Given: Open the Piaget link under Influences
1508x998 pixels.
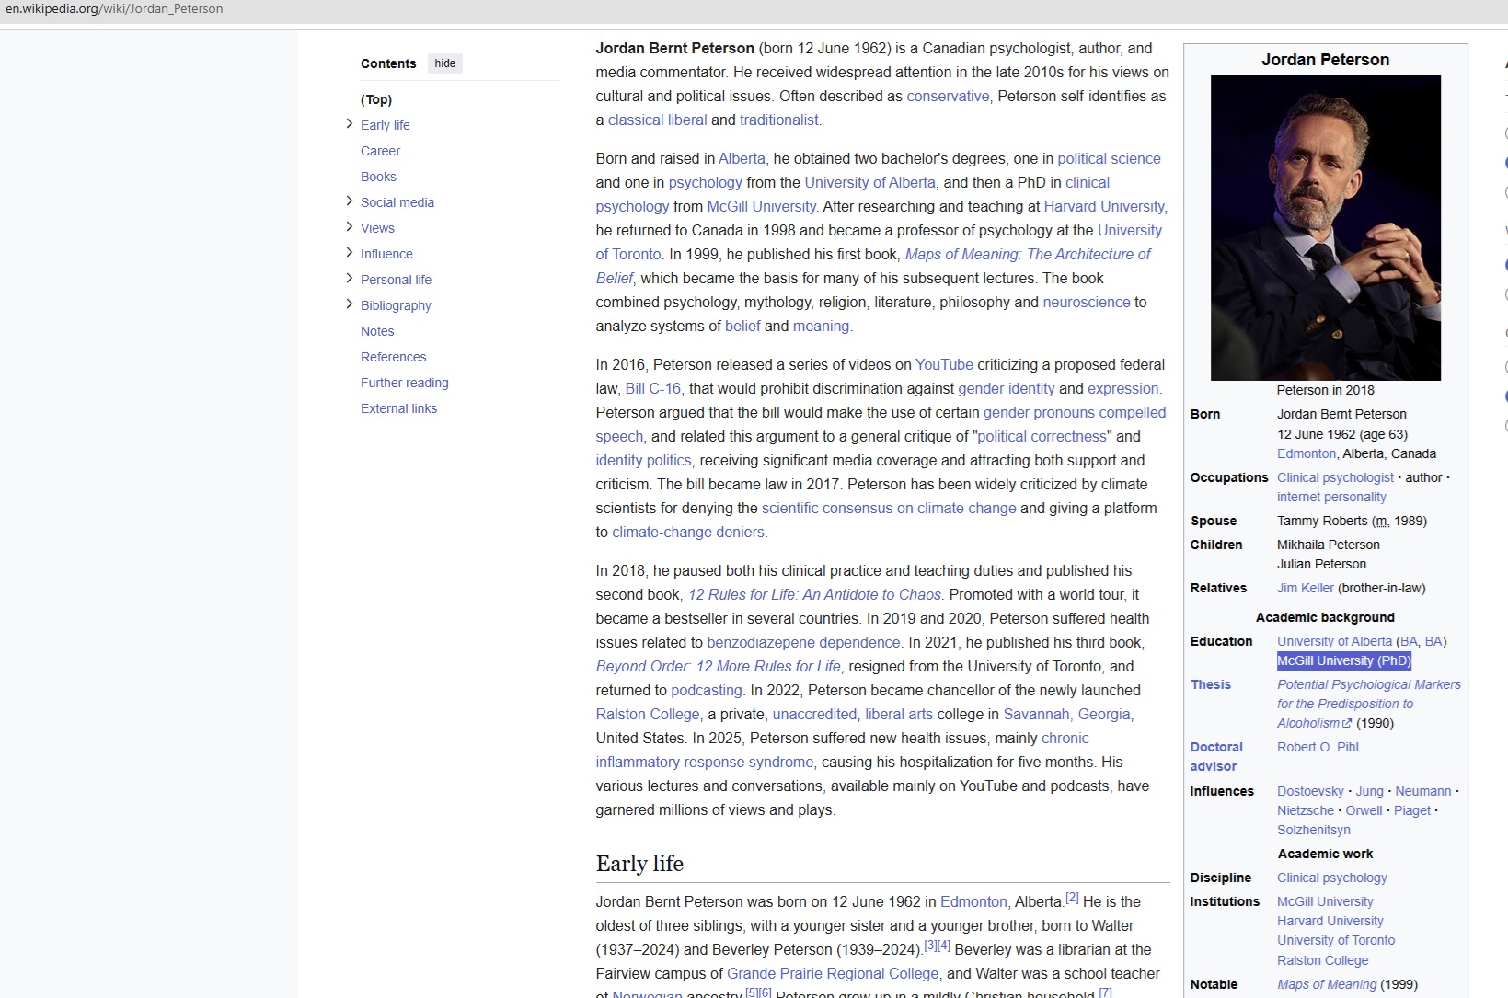Looking at the screenshot, I should (1412, 810).
